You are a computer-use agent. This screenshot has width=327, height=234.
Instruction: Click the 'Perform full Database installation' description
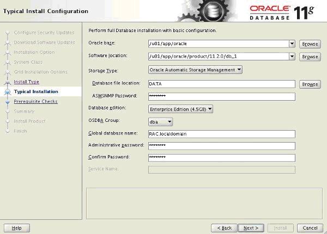coord(153,30)
